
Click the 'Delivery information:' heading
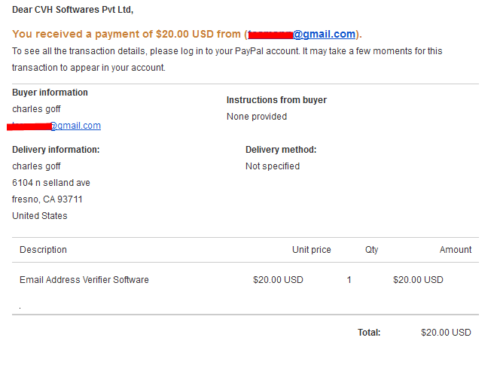(x=56, y=150)
